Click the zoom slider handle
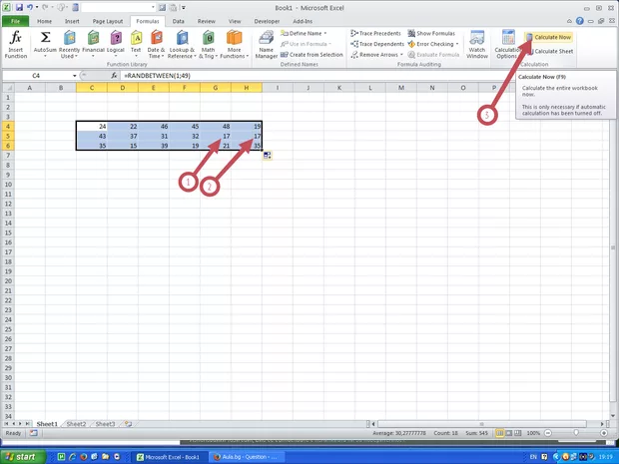This screenshot has width=619, height=464. 576,433
